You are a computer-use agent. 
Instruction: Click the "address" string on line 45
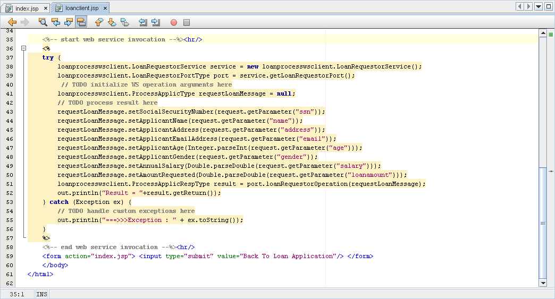pyautogui.click(x=297, y=130)
